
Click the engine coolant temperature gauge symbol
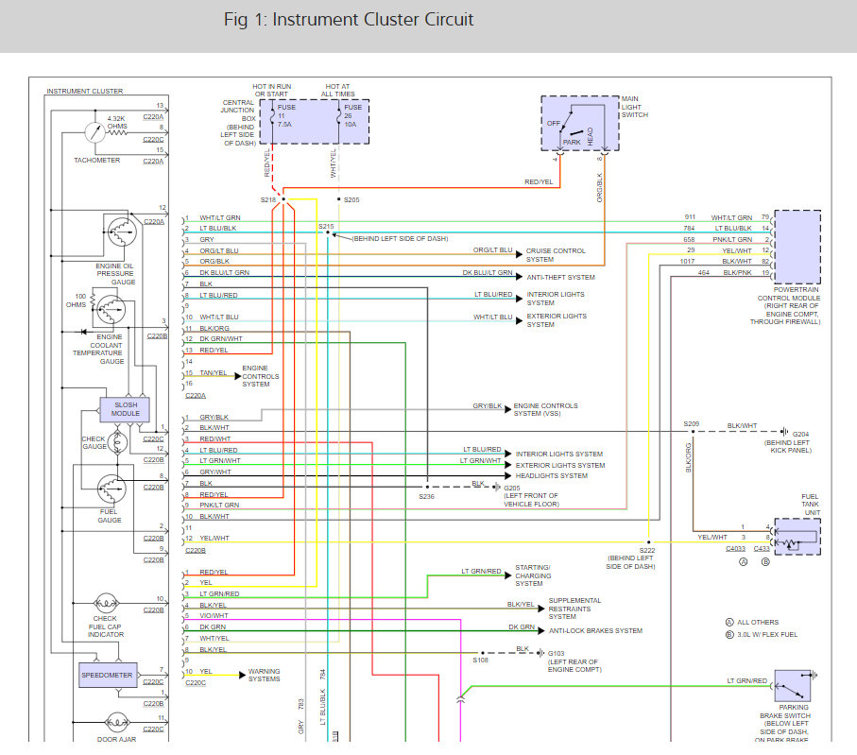point(111,310)
